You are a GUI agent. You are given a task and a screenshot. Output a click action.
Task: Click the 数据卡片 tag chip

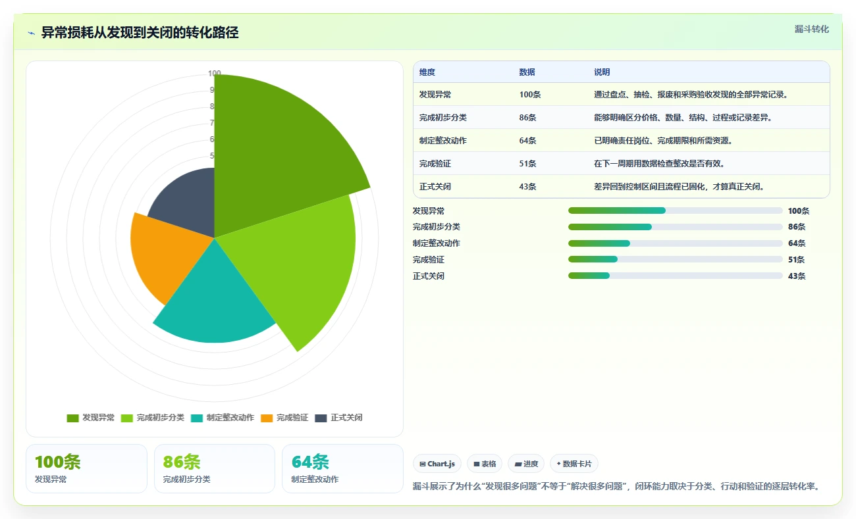(x=574, y=464)
